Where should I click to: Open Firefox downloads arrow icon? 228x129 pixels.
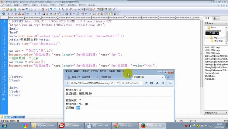pyautogui.click(x=157, y=83)
